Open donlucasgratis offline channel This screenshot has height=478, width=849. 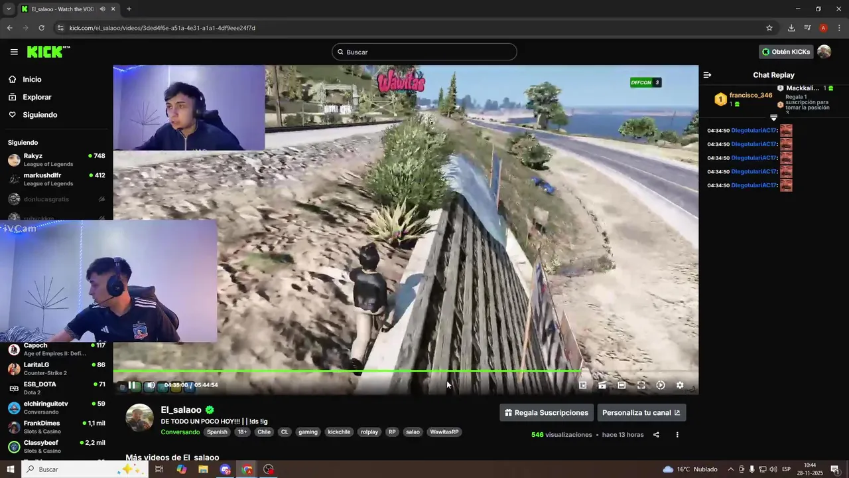click(x=56, y=199)
